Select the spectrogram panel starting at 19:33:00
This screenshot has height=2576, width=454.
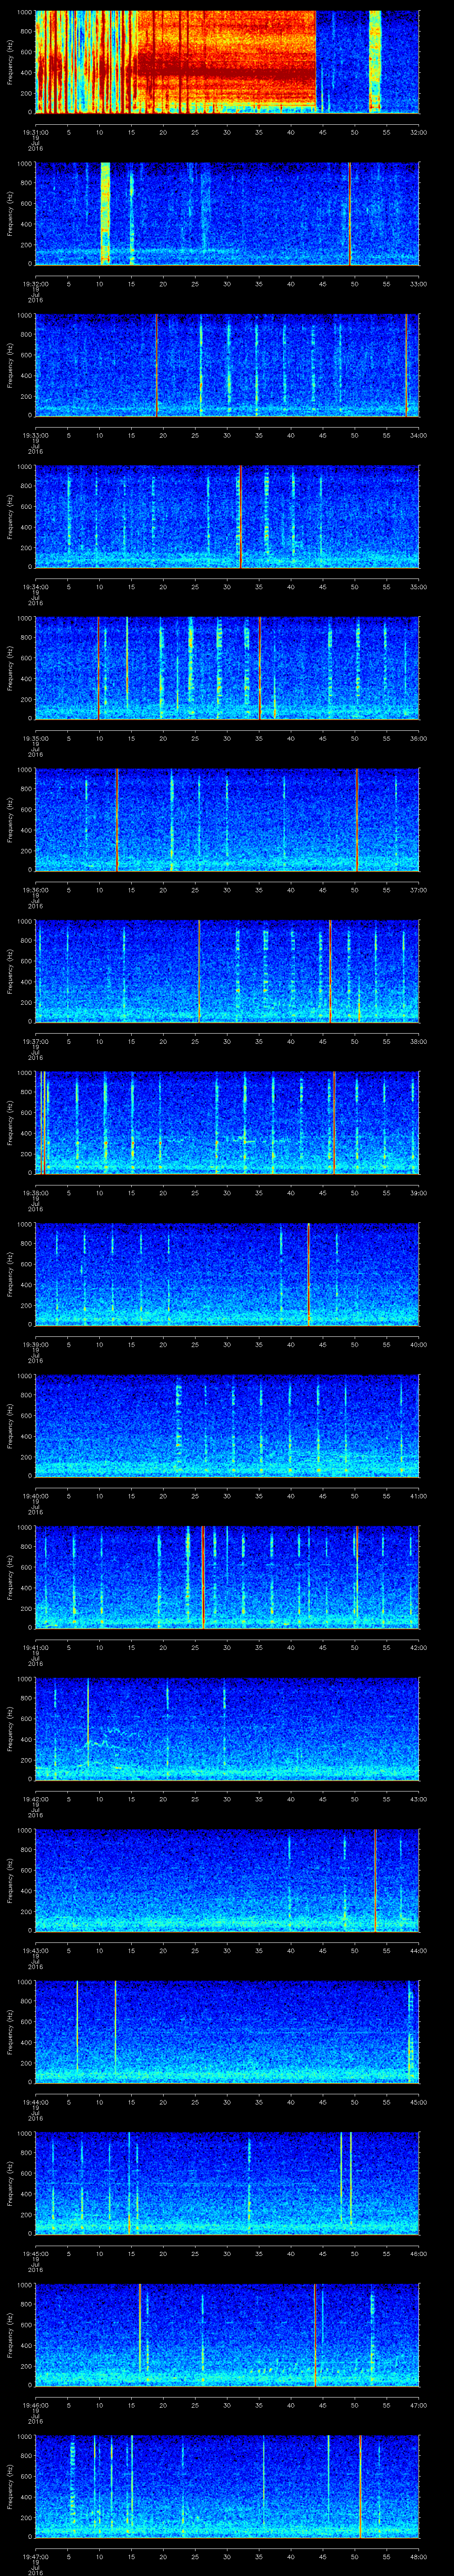click(x=227, y=365)
